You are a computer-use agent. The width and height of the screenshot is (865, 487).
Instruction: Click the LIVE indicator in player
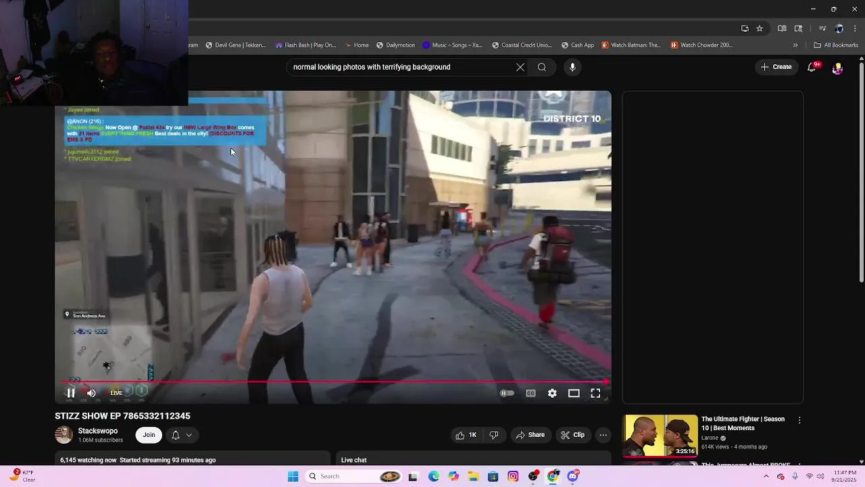pyautogui.click(x=116, y=393)
